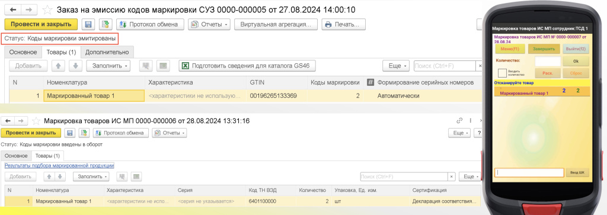This screenshot has width=607, height=215.
Task: Click the save diskette icon in lower document
Action: pyautogui.click(x=70, y=133)
